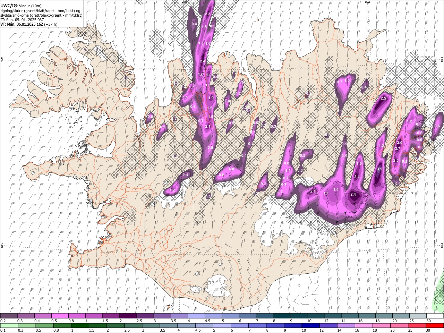Click the 'UWC/IG' title label
This screenshot has width=444, height=333.
coord(8,6)
